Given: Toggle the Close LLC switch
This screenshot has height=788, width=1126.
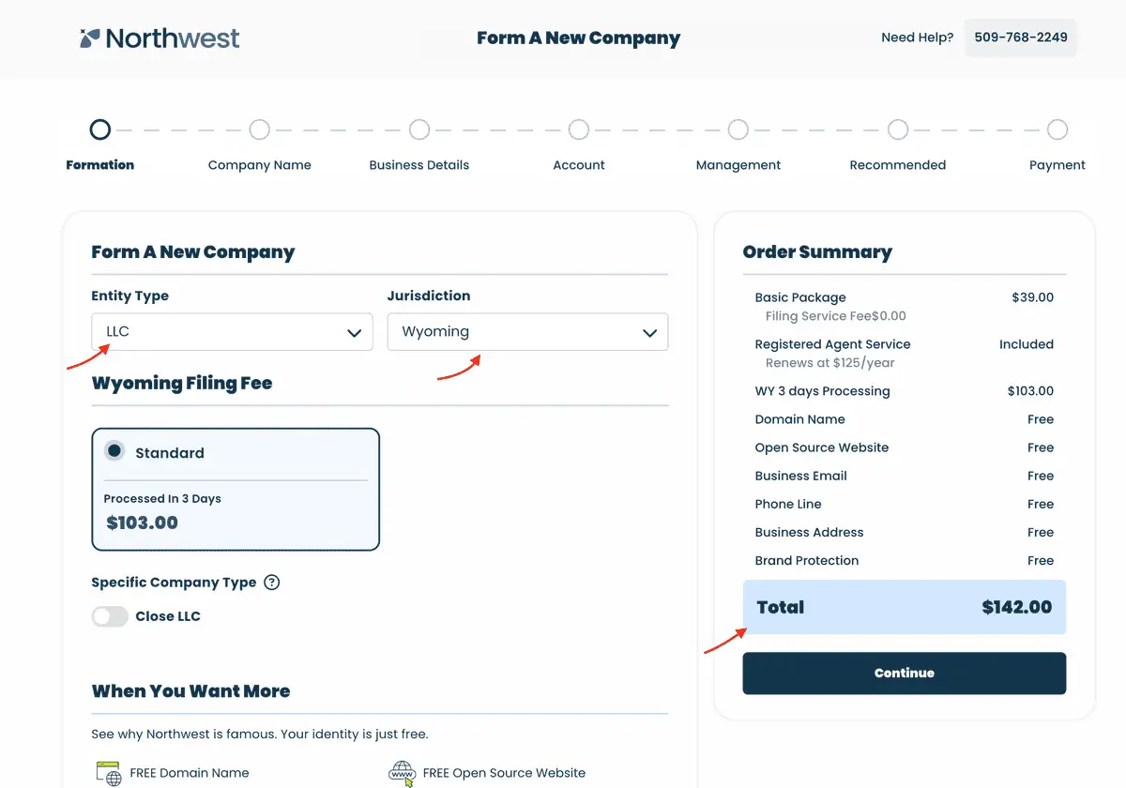Looking at the screenshot, I should (x=110, y=616).
